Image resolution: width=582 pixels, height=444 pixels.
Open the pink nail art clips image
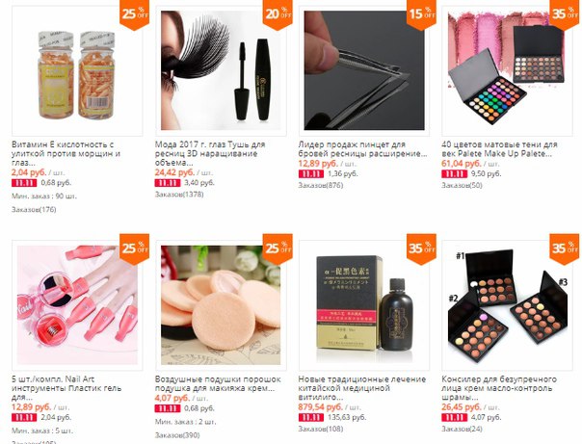point(77,305)
